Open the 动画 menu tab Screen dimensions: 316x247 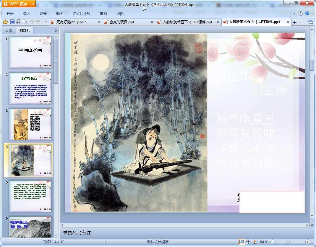tap(59, 14)
